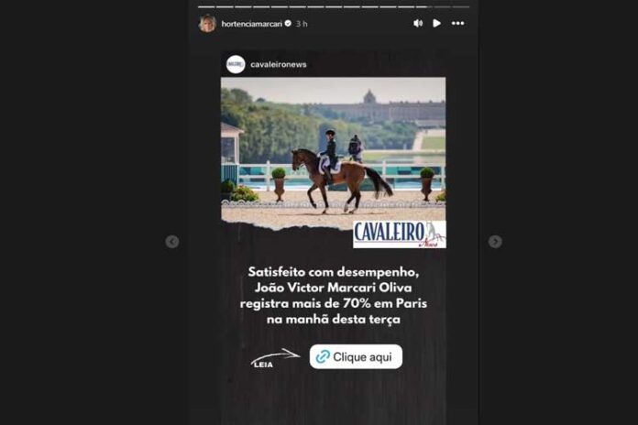The image size is (638, 425).
Task: Open the cavaleironews account name
Action: click(x=279, y=64)
